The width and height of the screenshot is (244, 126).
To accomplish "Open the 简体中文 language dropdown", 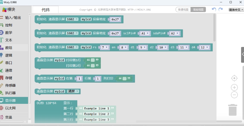I will click(x=236, y=10).
